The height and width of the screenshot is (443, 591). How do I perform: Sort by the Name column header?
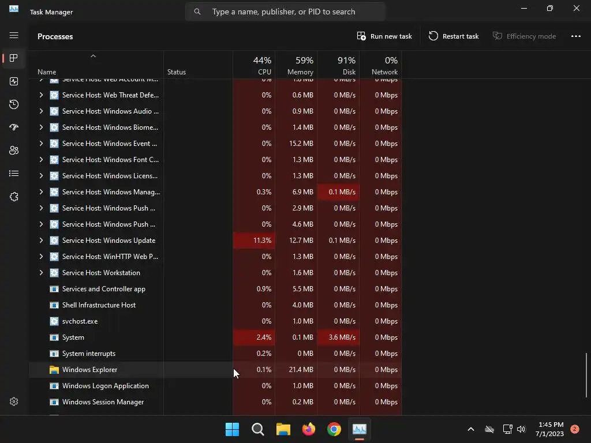pyautogui.click(x=96, y=65)
